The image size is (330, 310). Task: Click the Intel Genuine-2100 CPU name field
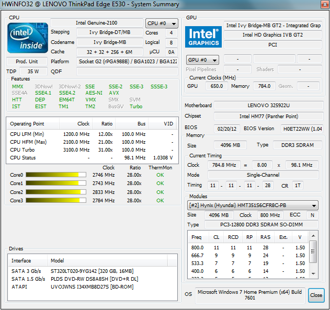[x=96, y=24]
